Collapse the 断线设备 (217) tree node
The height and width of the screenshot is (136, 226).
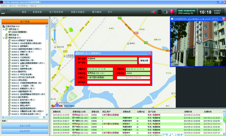(x=4, y=38)
